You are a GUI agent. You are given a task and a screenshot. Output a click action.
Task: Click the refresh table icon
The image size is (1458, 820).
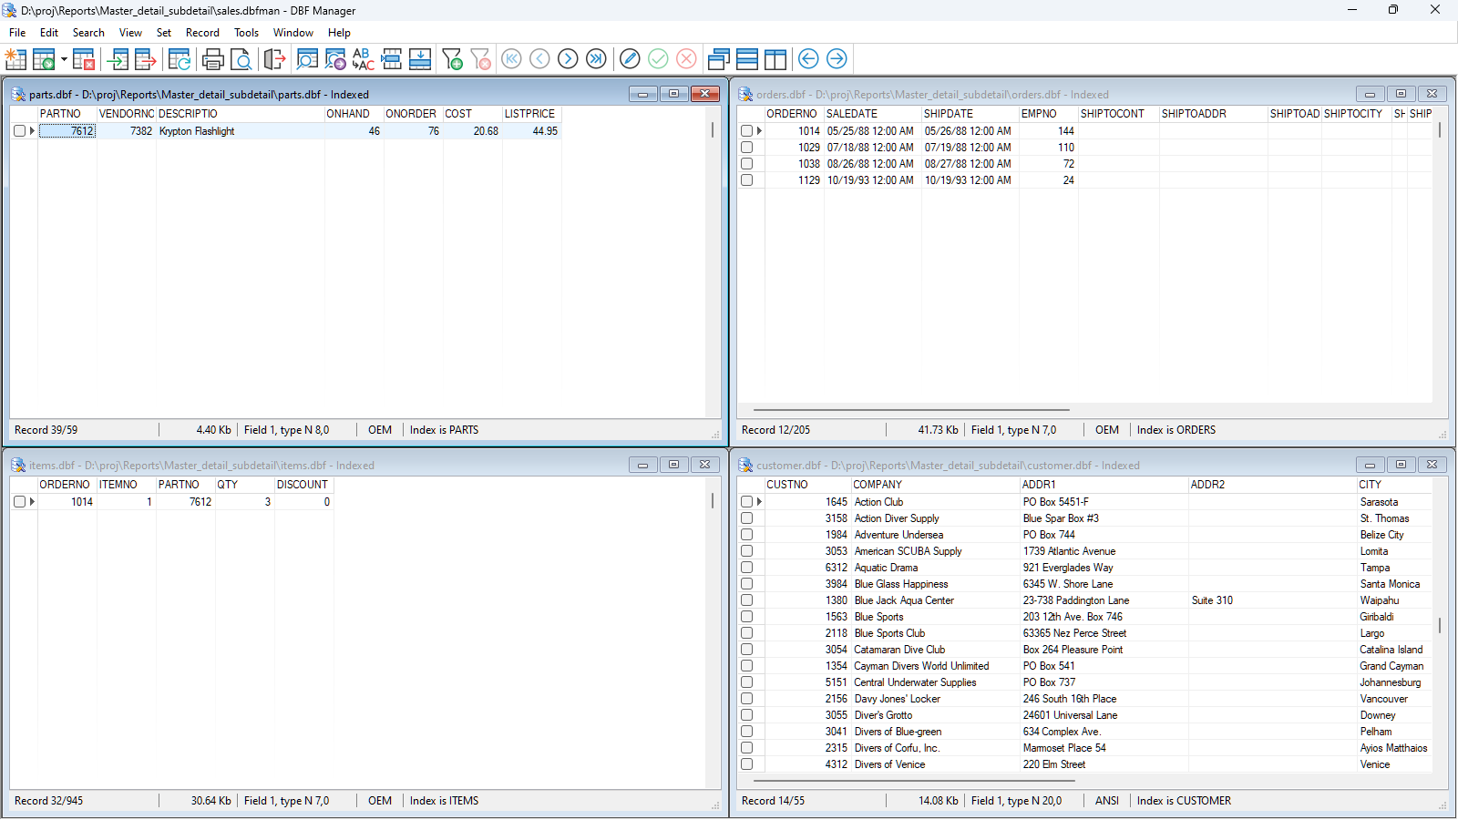click(180, 59)
